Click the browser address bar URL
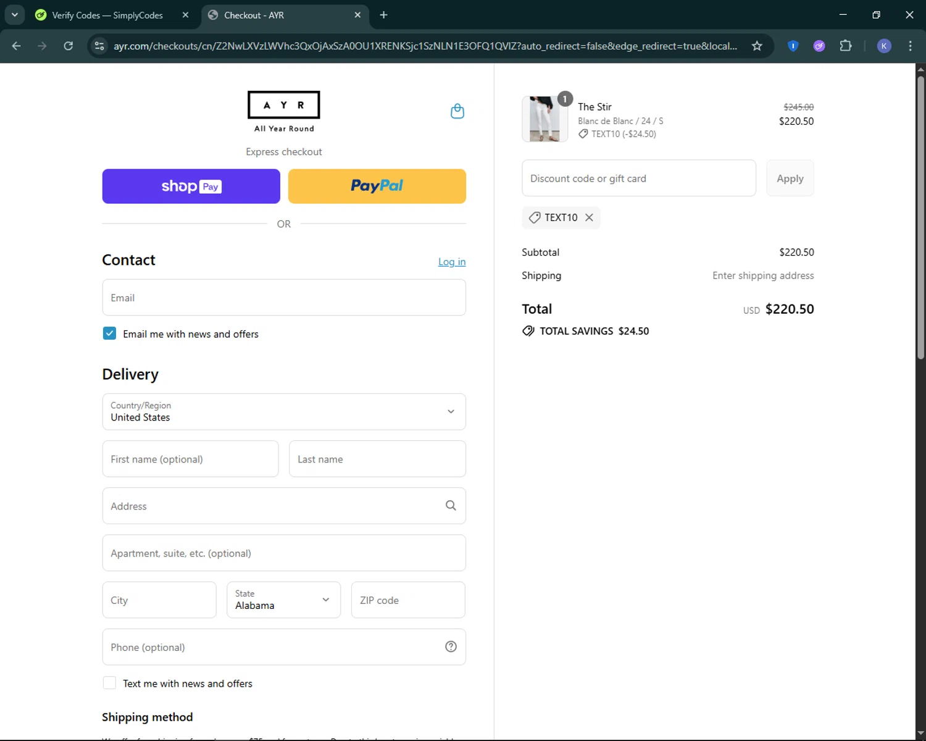 pos(425,46)
